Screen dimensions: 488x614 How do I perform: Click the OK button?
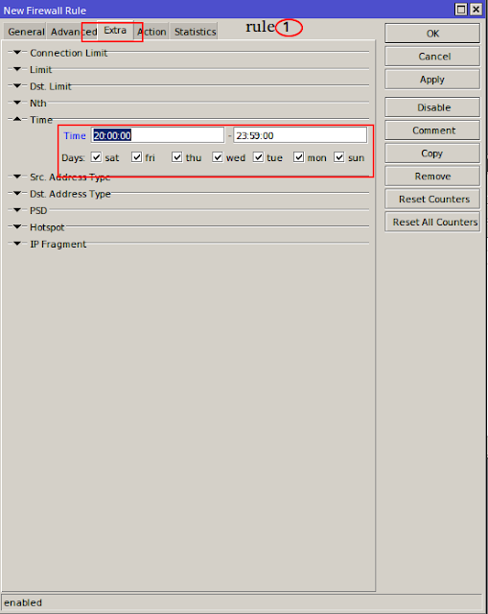click(432, 34)
